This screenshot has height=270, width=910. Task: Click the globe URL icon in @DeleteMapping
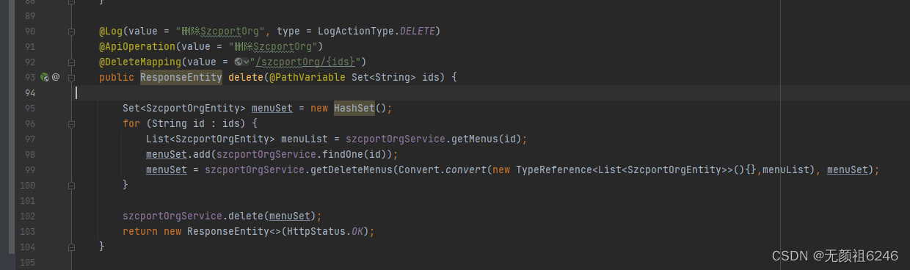coord(239,62)
